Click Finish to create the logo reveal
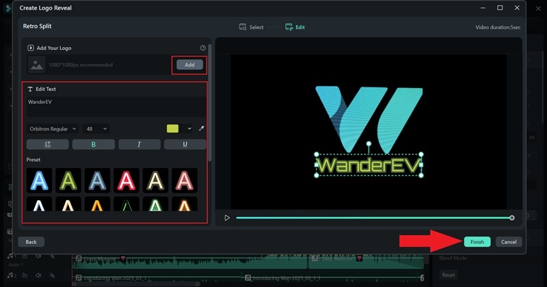547x287 pixels. (477, 242)
